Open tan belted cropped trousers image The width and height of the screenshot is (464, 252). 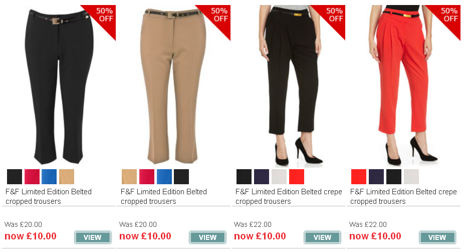point(173,86)
